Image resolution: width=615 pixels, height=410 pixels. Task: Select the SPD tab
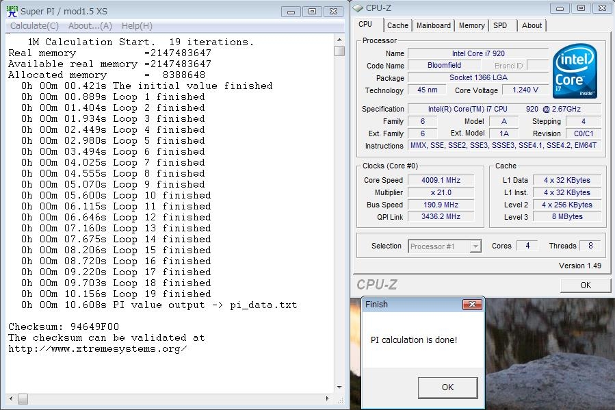click(x=500, y=25)
